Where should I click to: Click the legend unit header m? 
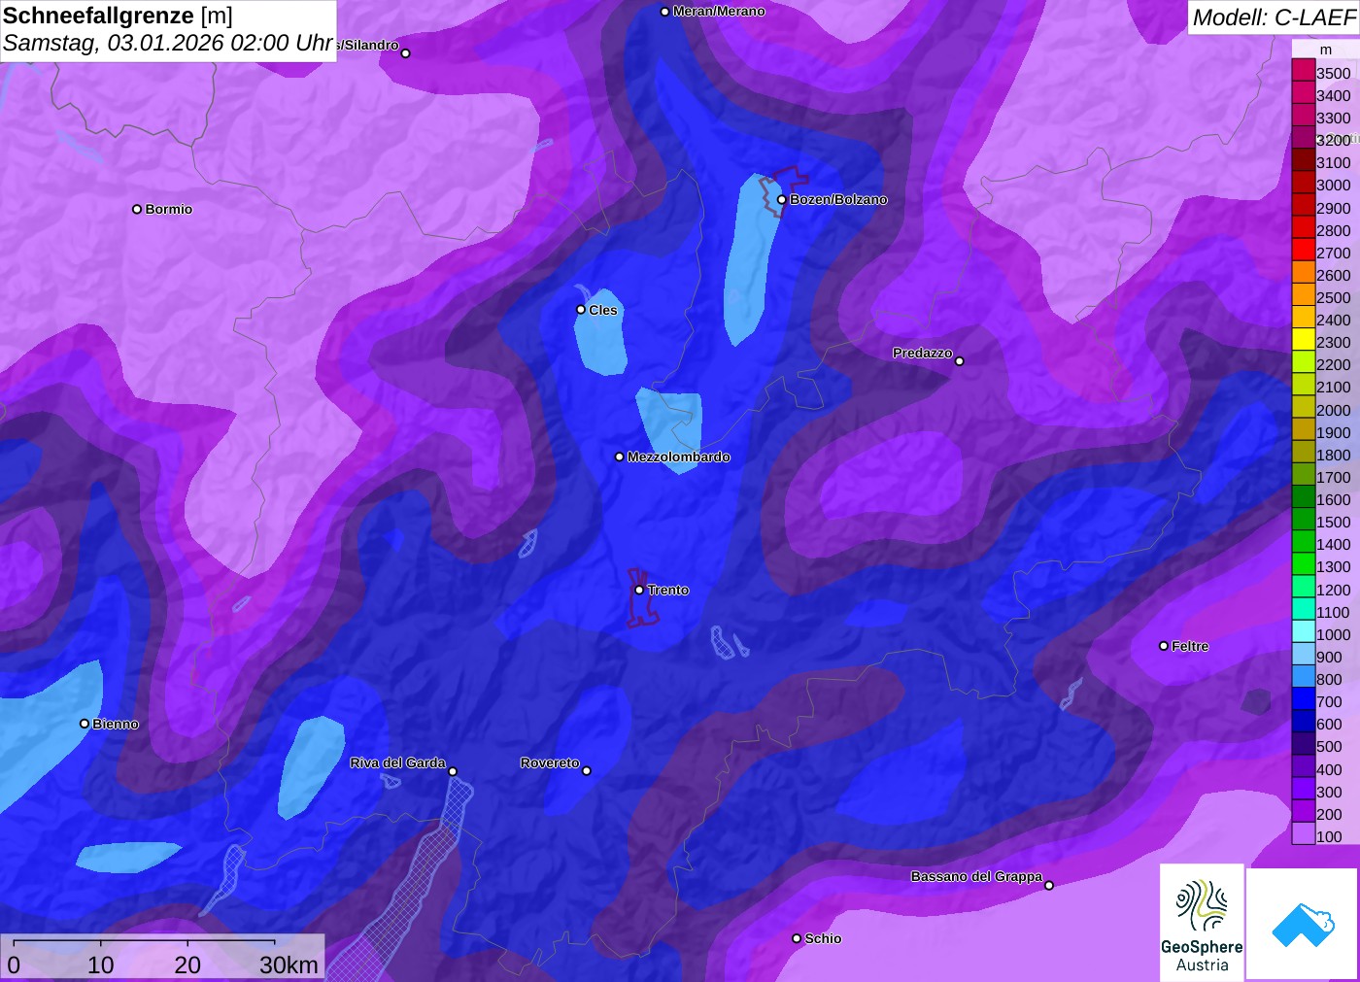pos(1326,50)
